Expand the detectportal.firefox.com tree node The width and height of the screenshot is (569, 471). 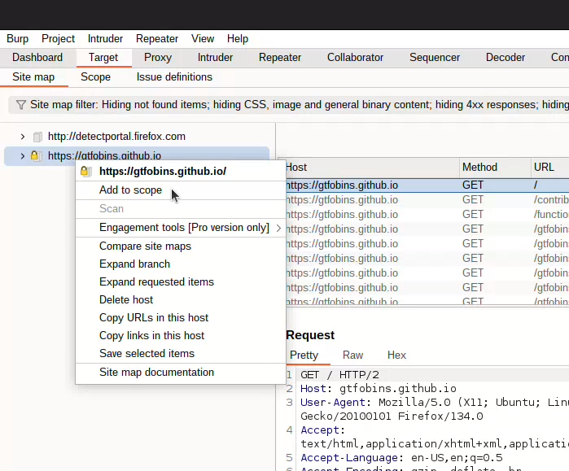coord(23,137)
